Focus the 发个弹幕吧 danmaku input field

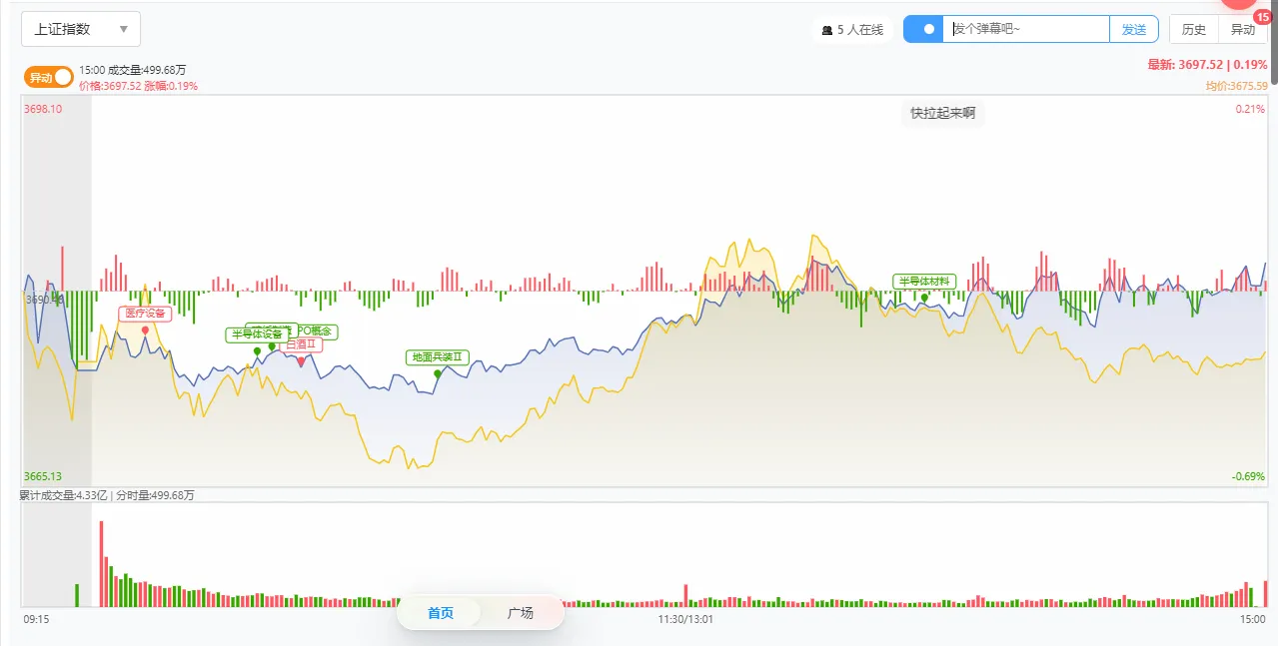click(1026, 29)
